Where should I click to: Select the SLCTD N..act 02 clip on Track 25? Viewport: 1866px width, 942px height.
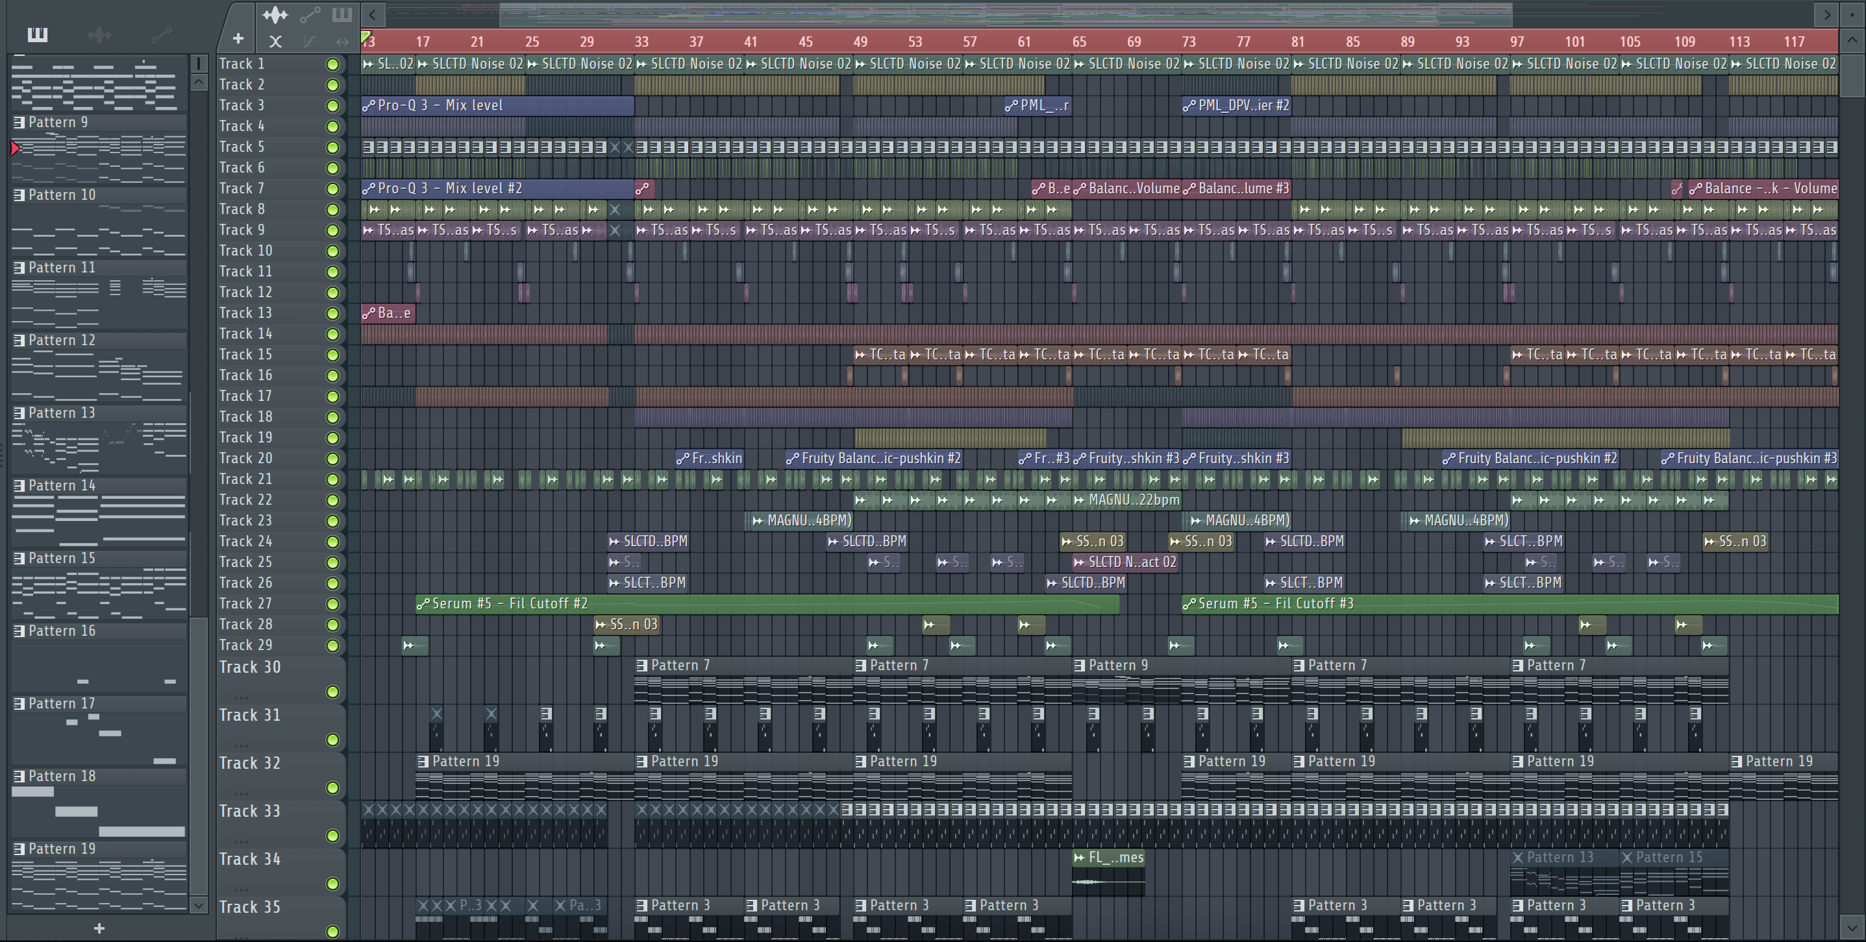[1126, 562]
